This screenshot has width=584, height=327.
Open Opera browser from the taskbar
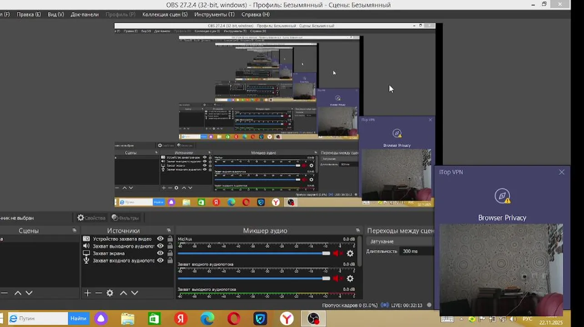tap(234, 319)
